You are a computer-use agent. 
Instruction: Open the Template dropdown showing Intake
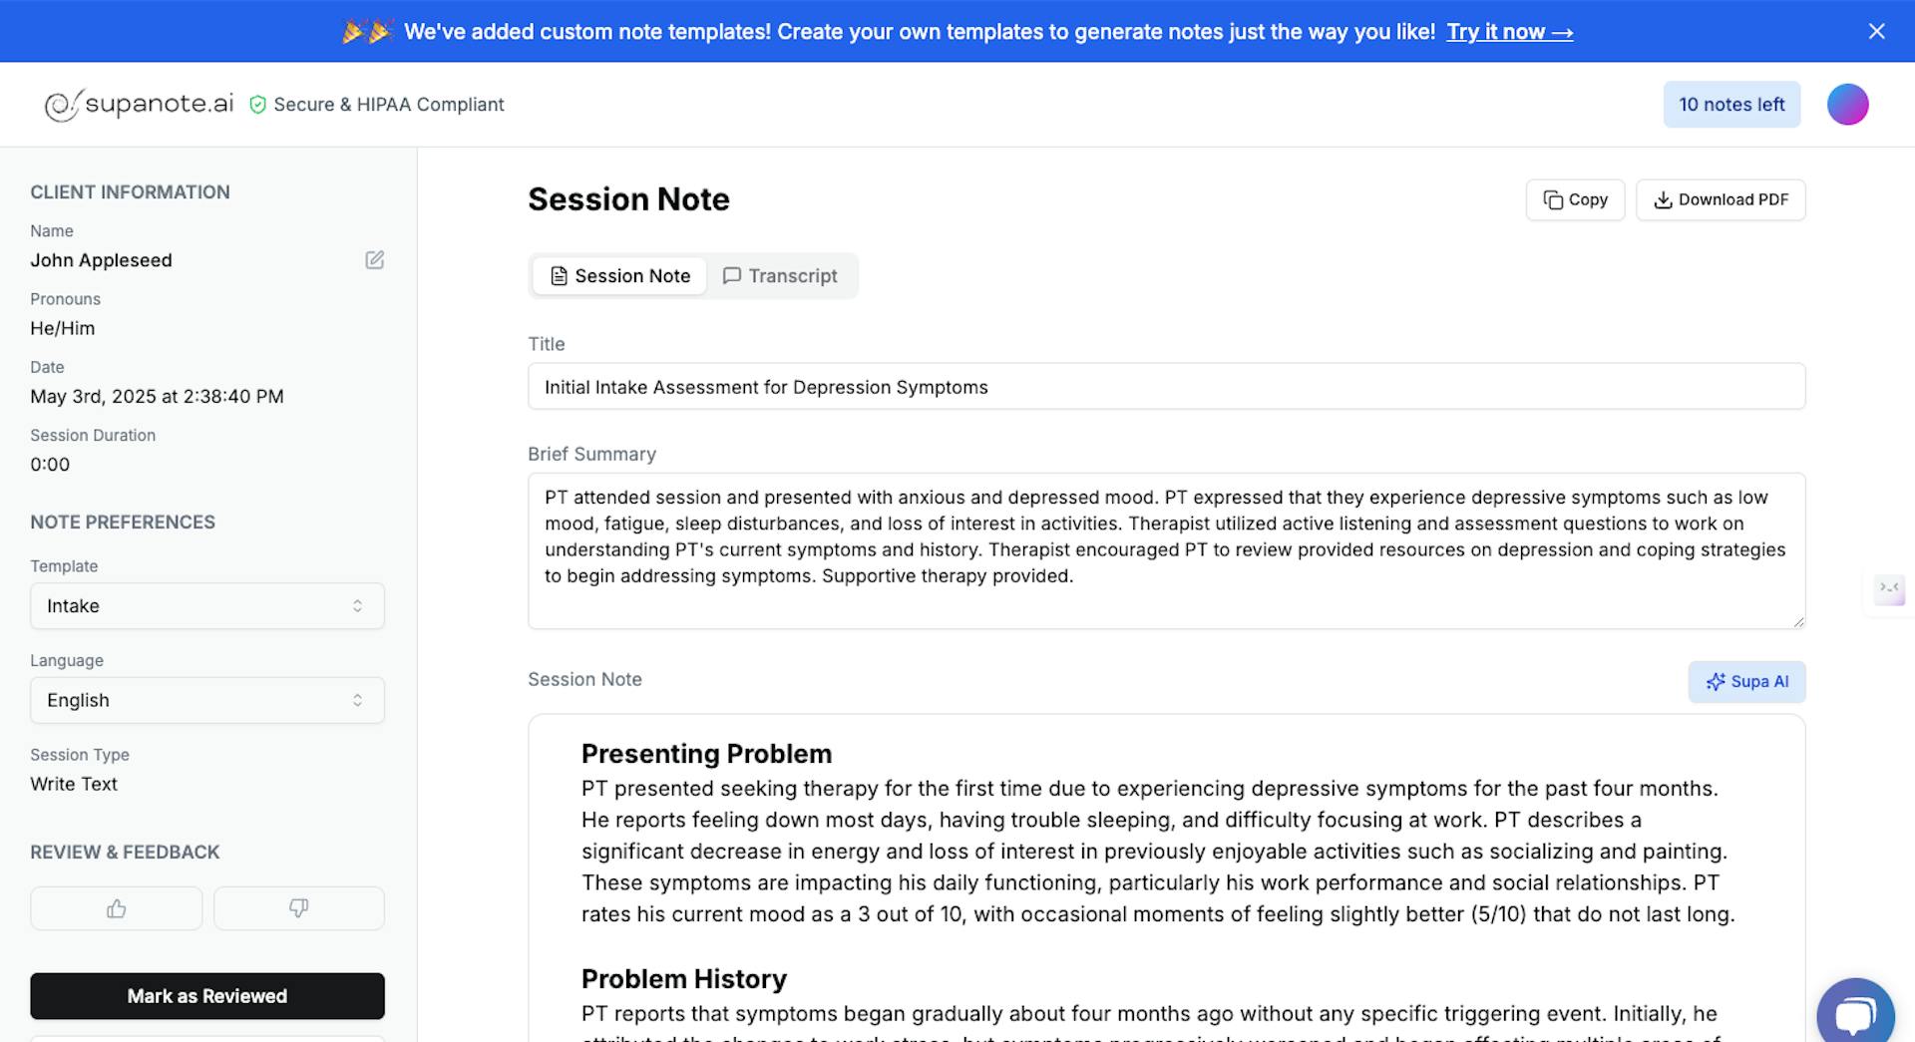[x=206, y=605]
